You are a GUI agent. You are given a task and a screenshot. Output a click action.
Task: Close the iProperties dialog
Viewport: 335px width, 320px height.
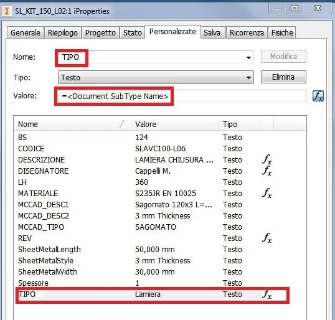pos(318,8)
